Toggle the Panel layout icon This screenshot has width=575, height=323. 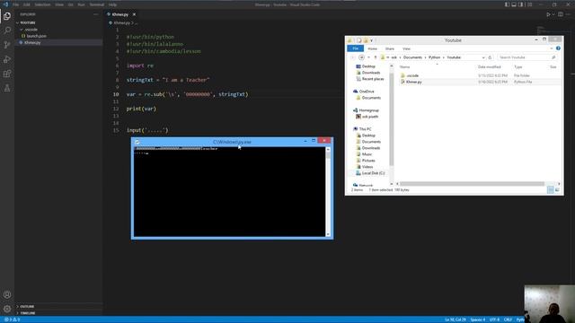coord(514,4)
